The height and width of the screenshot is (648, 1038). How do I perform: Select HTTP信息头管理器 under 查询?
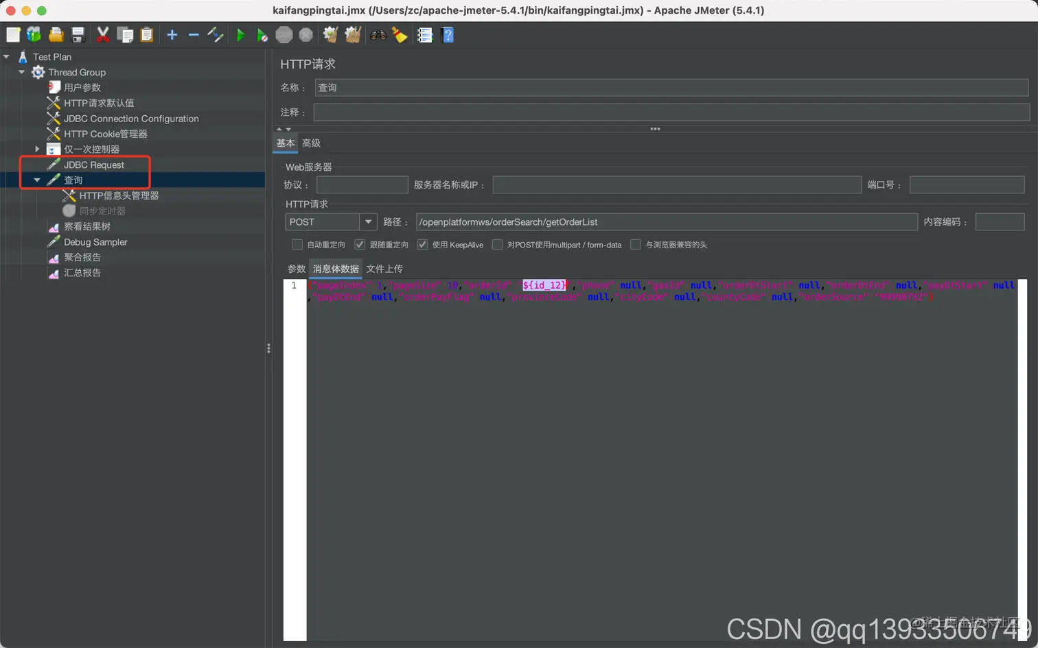tap(119, 195)
